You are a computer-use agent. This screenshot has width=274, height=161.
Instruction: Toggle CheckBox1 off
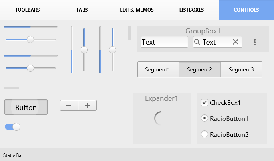tap(204, 102)
